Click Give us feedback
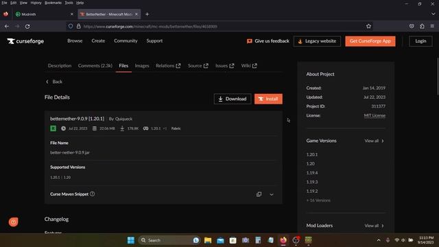This screenshot has width=439, height=247. tap(268, 41)
